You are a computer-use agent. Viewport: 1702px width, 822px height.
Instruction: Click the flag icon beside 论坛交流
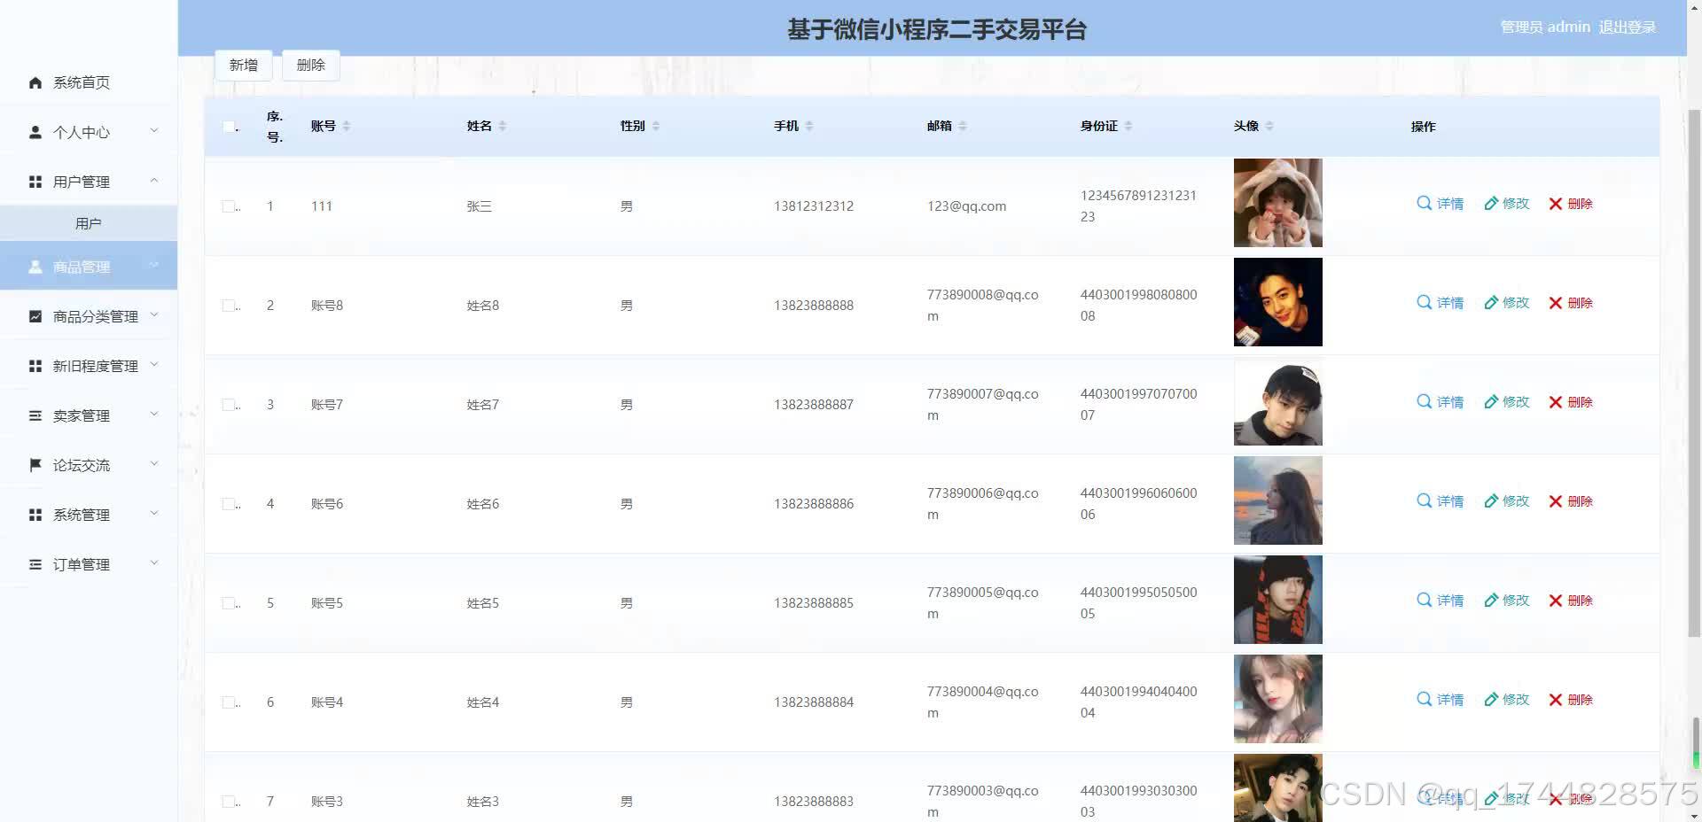[x=35, y=465]
